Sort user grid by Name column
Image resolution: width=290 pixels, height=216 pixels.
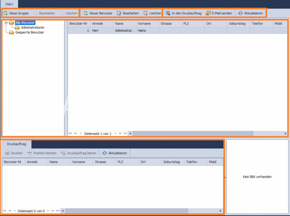(125, 24)
